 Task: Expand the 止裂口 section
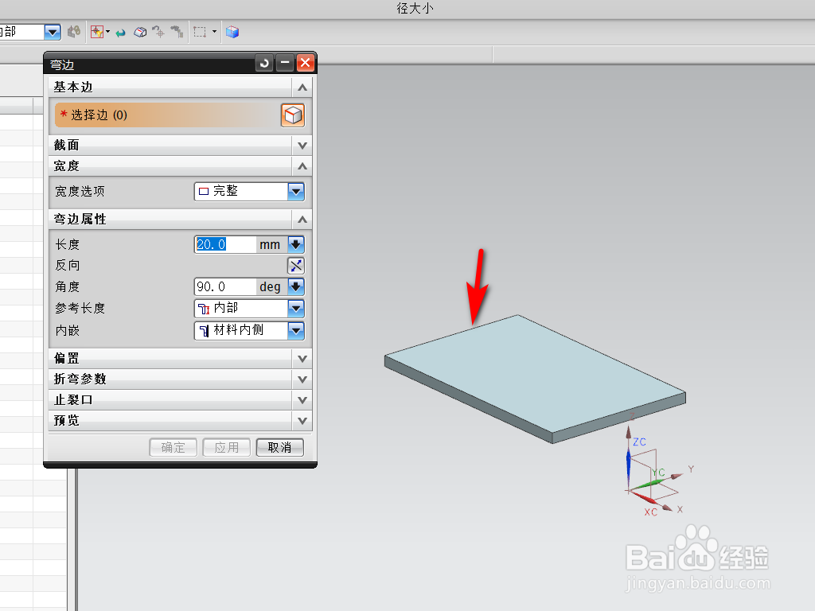(x=302, y=400)
